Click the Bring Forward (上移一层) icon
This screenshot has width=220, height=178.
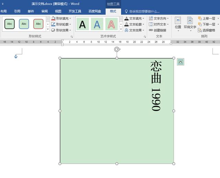click(x=200, y=18)
